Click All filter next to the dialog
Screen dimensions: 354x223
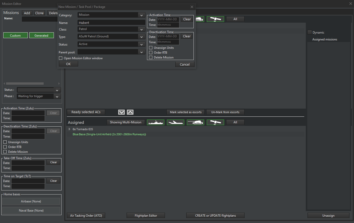point(235,19)
